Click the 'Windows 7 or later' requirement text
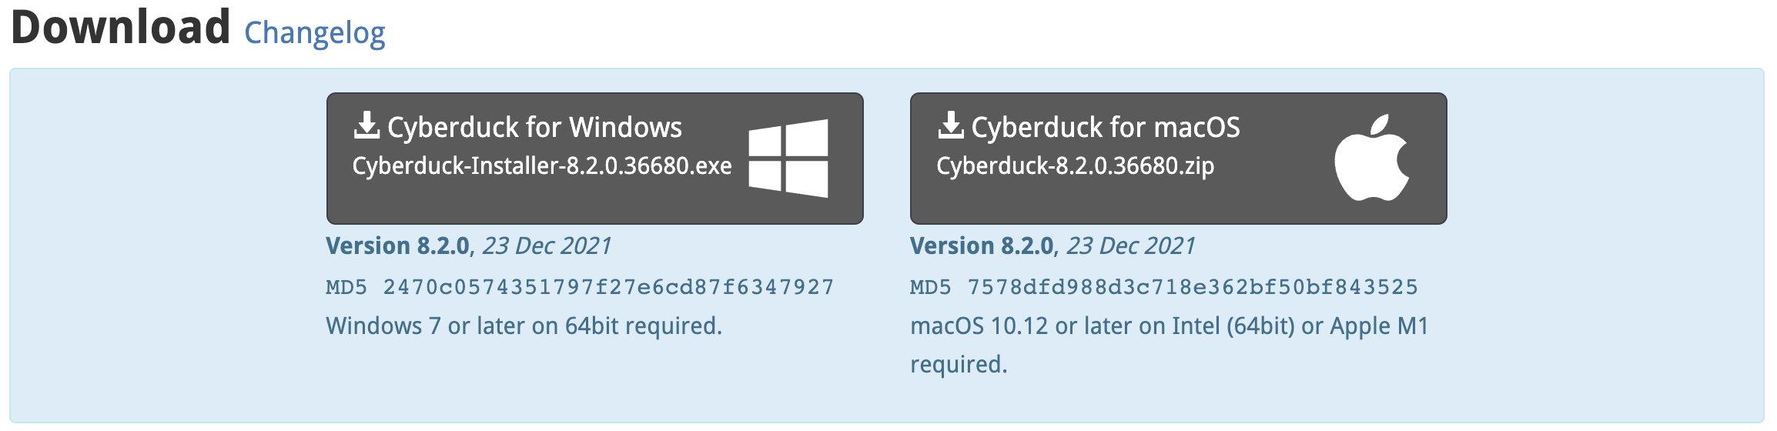1777x431 pixels. (x=524, y=326)
